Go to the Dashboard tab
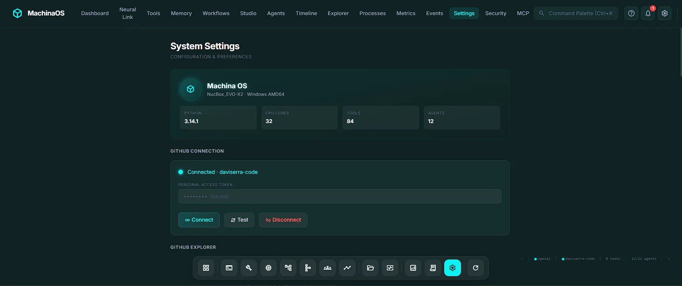The height and width of the screenshot is (286, 682). (x=95, y=13)
